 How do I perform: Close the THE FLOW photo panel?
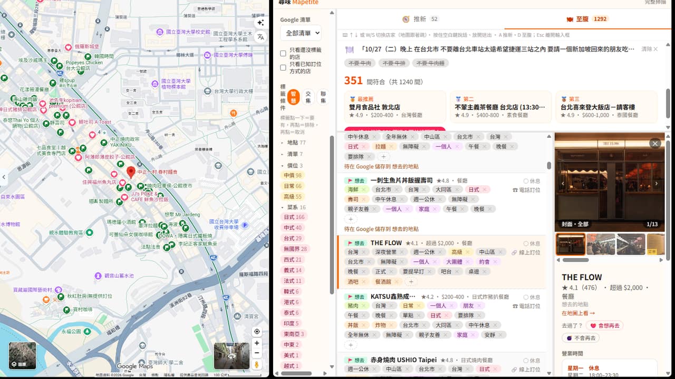point(655,143)
